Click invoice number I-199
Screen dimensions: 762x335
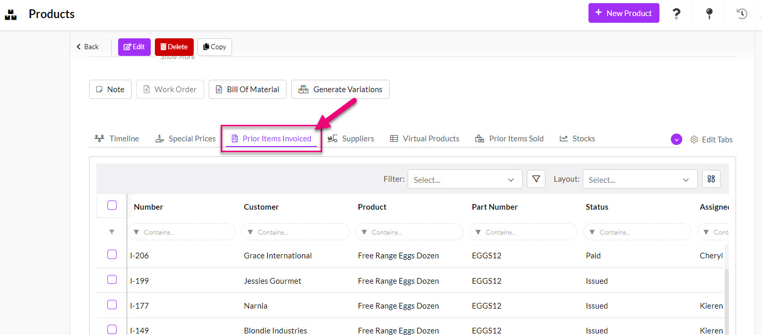tap(139, 281)
